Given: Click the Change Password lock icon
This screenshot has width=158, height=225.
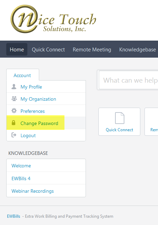Looking at the screenshot, I should tap(14, 123).
